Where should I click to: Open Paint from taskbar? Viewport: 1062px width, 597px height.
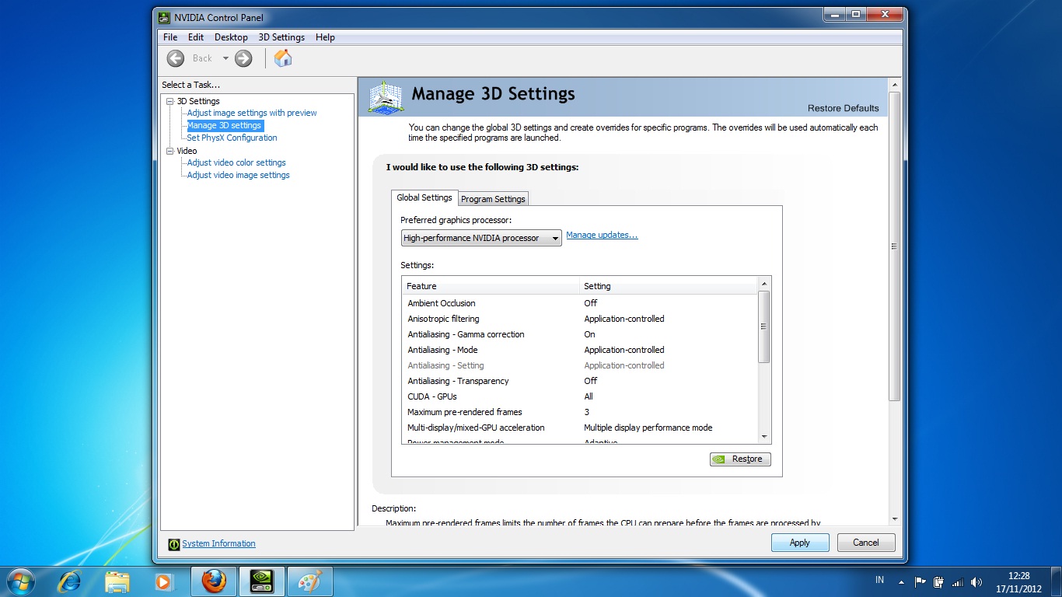(x=310, y=581)
